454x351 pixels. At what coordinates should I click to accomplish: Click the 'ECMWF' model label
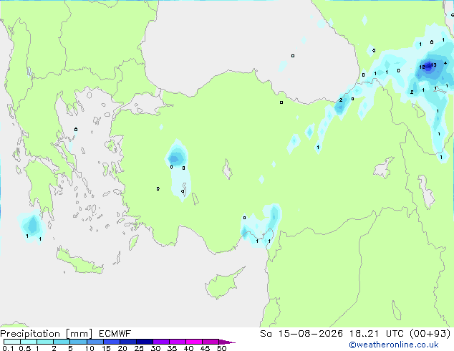point(115,334)
